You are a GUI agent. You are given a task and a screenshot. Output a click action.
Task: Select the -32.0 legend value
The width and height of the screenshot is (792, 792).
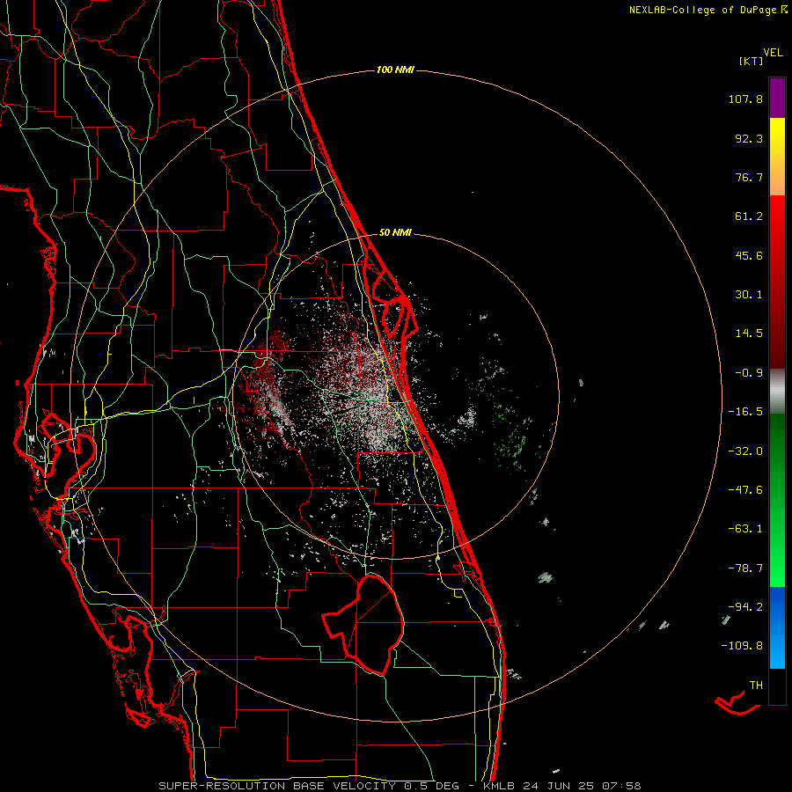tap(745, 451)
